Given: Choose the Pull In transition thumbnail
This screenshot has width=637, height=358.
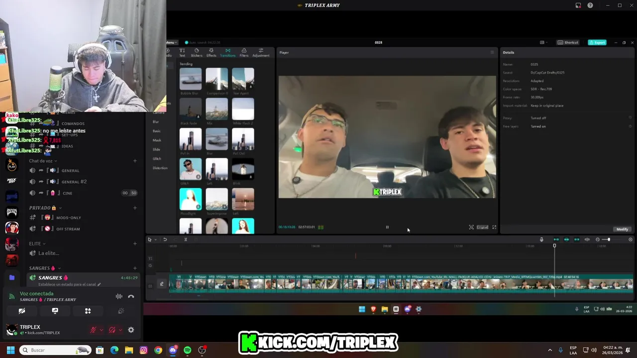Looking at the screenshot, I should coord(191,139).
